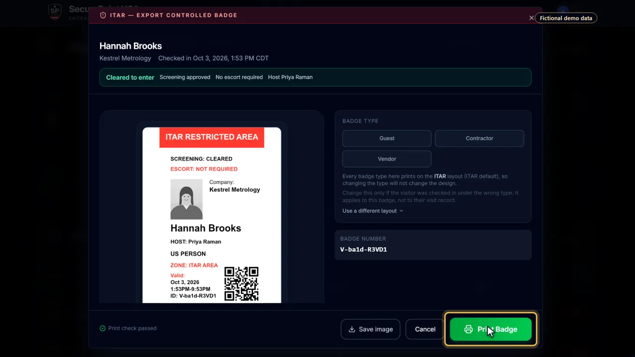
Task: Click "ZONE: ITAR AREA" on the badge preview
Action: [194, 265]
